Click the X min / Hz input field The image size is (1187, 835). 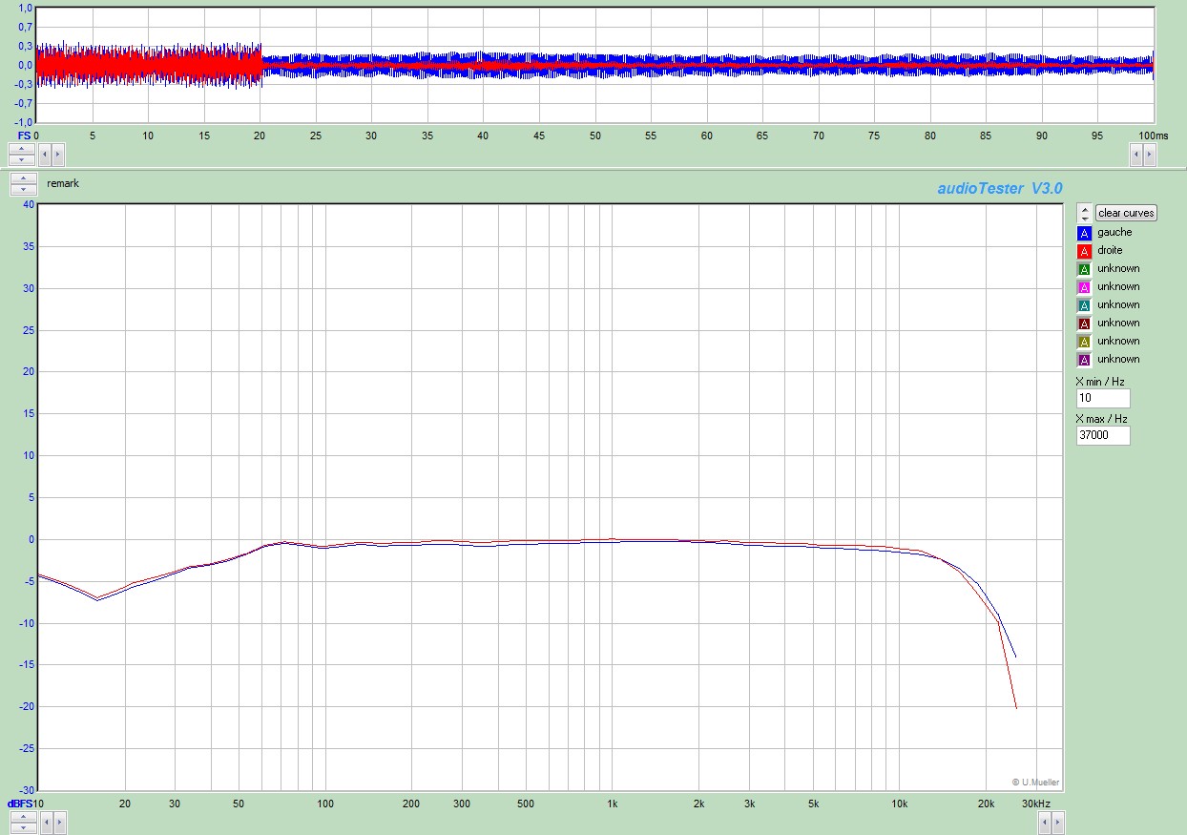(1102, 399)
